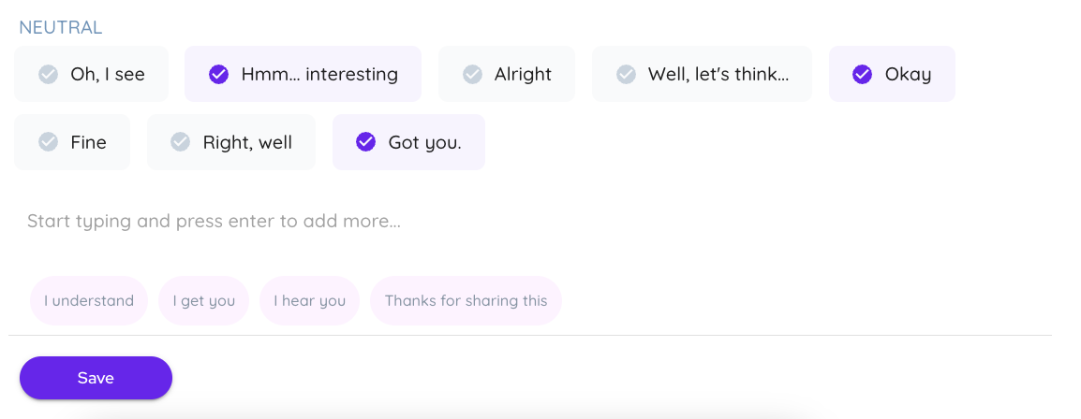Add the Thanks for sharing this suggestion
Image resolution: width=1081 pixels, height=419 pixels.
[x=466, y=301]
